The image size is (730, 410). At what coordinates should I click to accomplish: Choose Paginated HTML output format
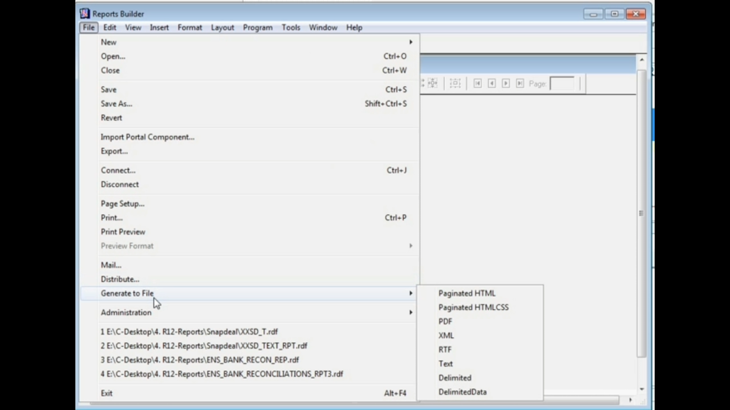pyautogui.click(x=467, y=293)
